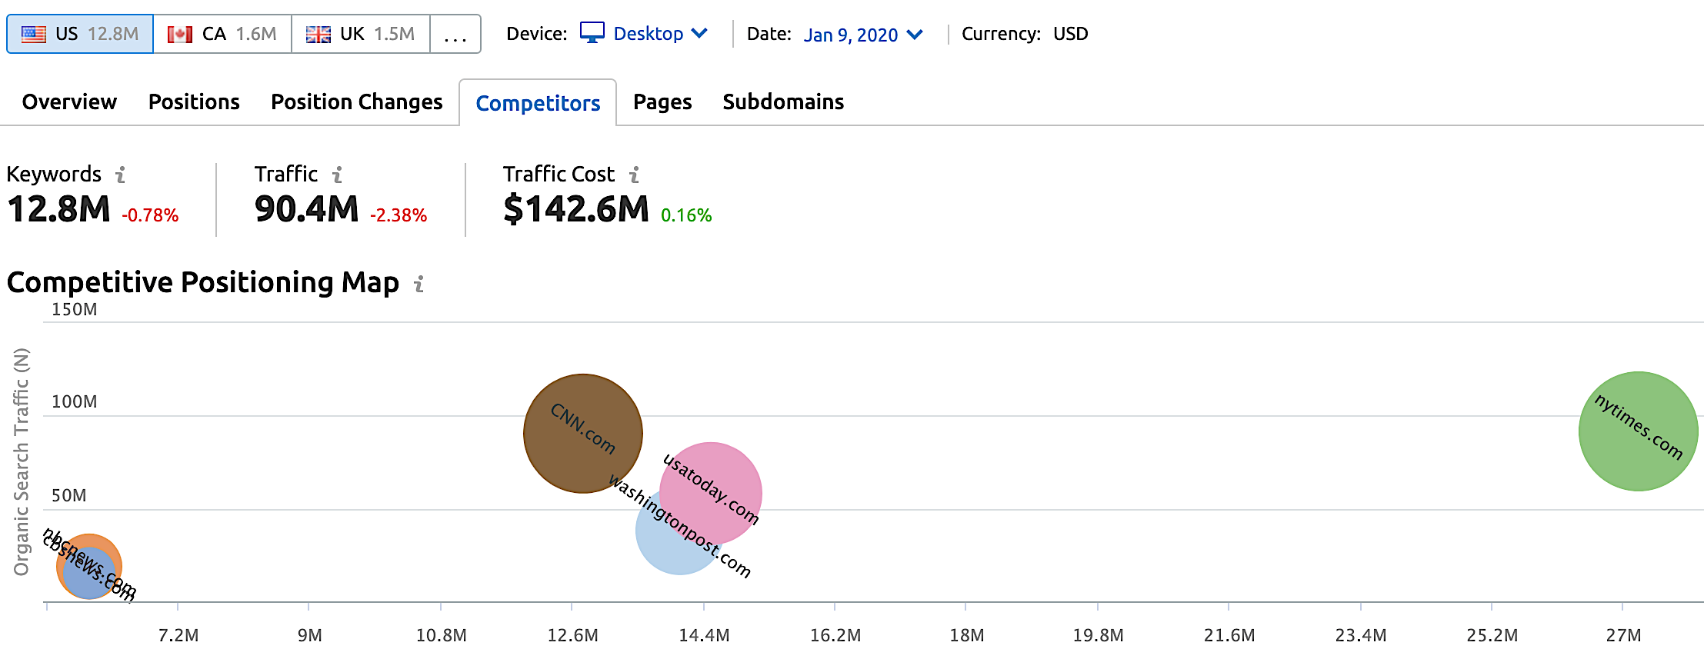Click the Keywords info icon
Image resolution: width=1704 pixels, height=649 pixels.
pos(121,175)
